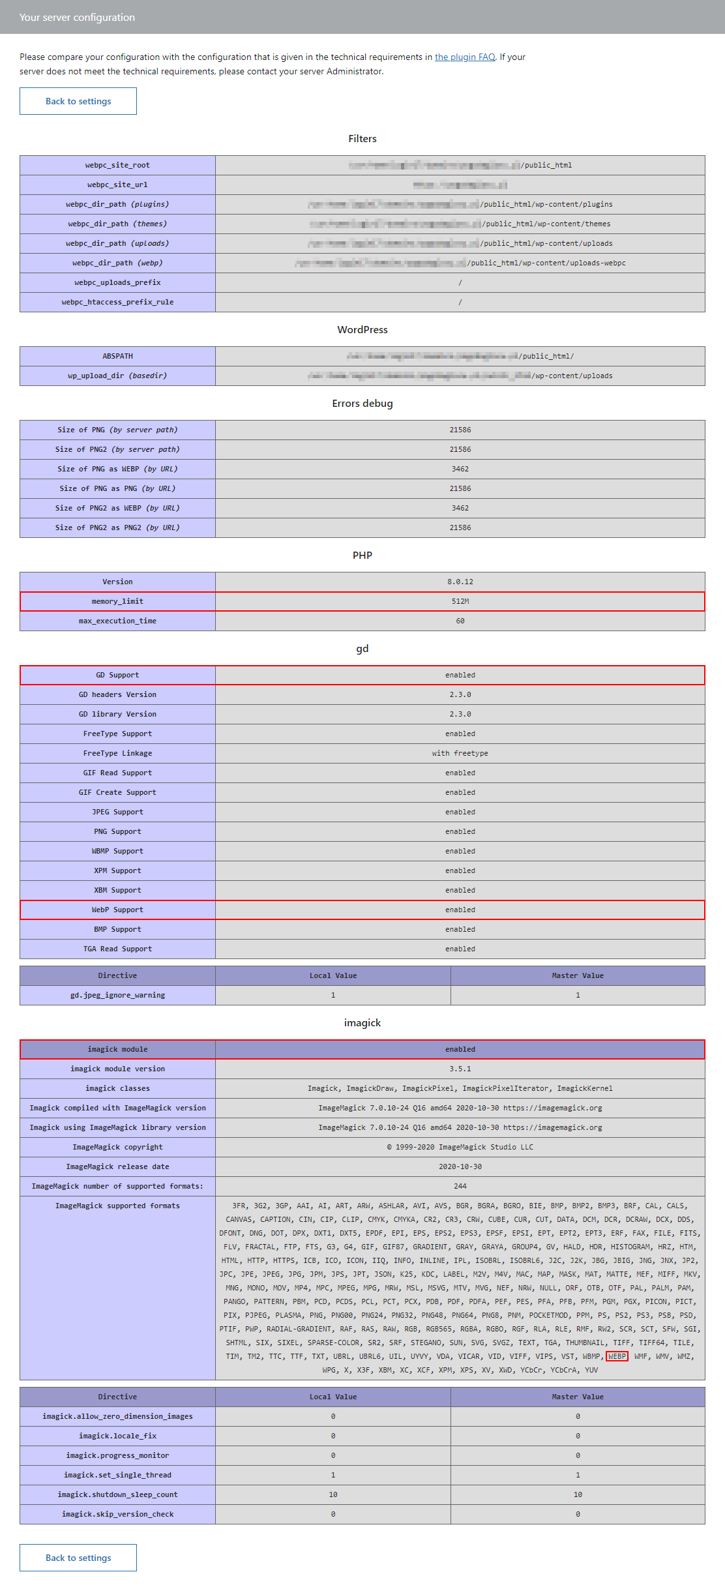Select the webpc_site_root row label
Screen dimensions: 725x1589
tap(117, 166)
